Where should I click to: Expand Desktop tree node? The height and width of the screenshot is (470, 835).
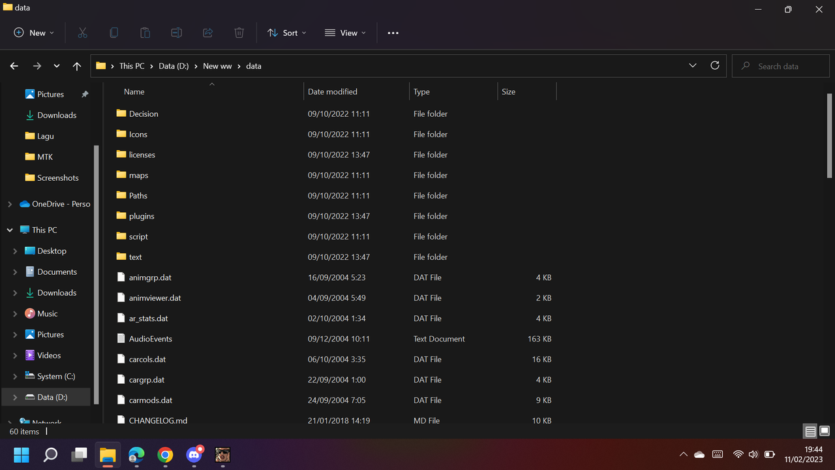pos(15,251)
